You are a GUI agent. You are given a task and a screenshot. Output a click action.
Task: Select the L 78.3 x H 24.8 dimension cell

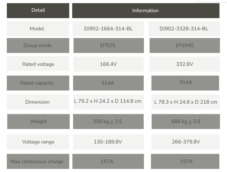pyautogui.click(x=185, y=102)
